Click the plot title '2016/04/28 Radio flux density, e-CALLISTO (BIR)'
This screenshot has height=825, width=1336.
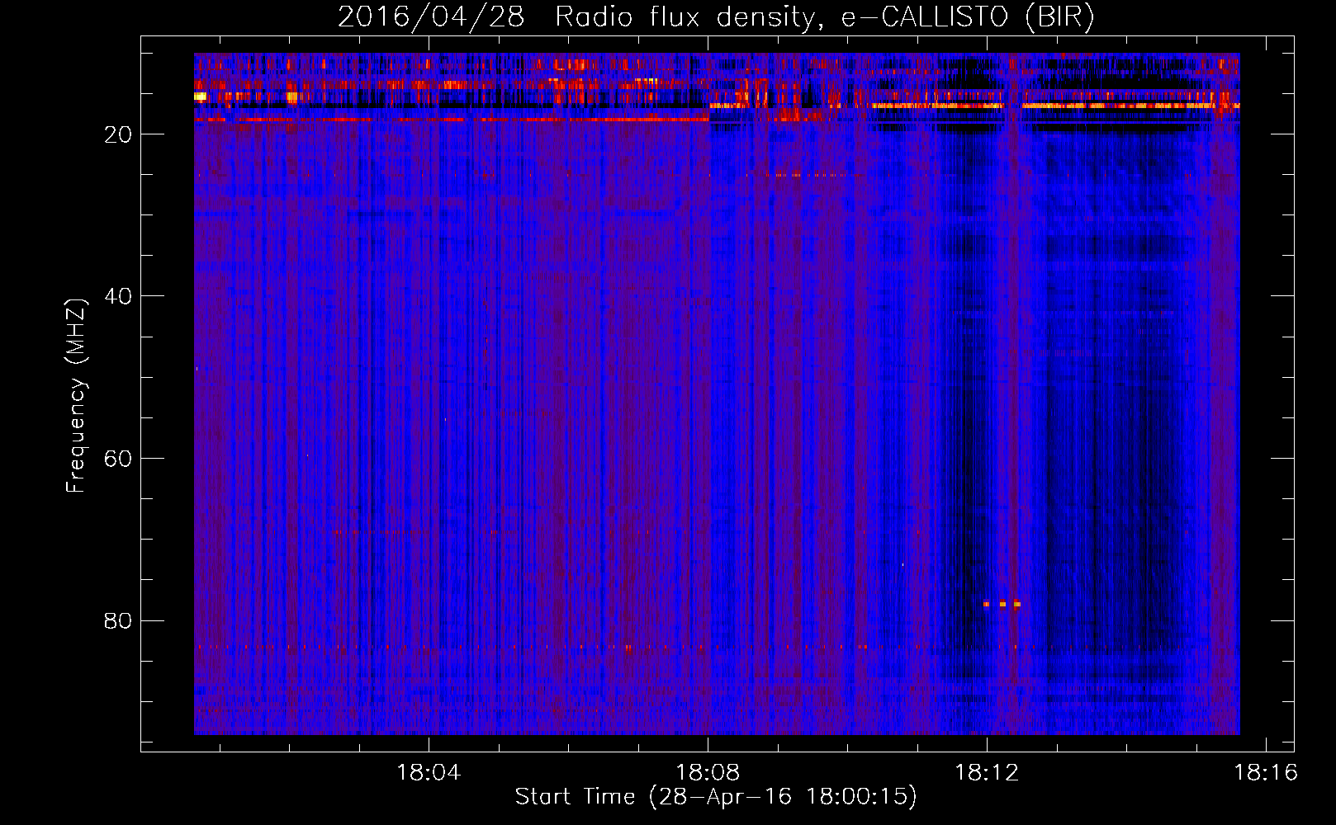[x=716, y=17]
